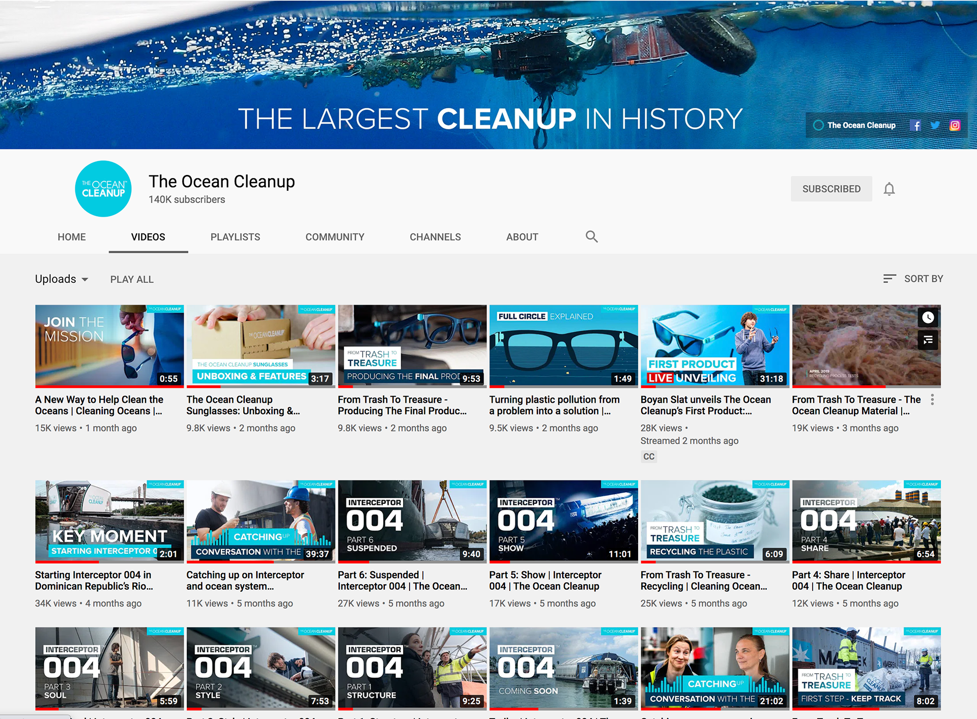The height and width of the screenshot is (719, 977).
Task: Click the PLAY ALL button
Action: (x=132, y=279)
